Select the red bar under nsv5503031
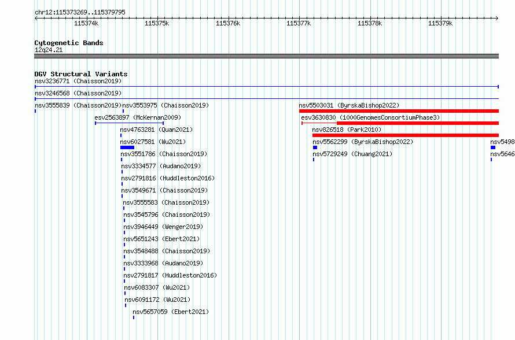Viewport: 515px width, 340px height. 399,111
